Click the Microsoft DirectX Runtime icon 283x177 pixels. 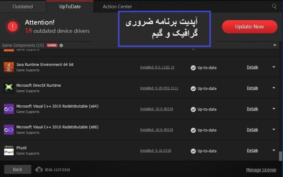(x=9, y=88)
